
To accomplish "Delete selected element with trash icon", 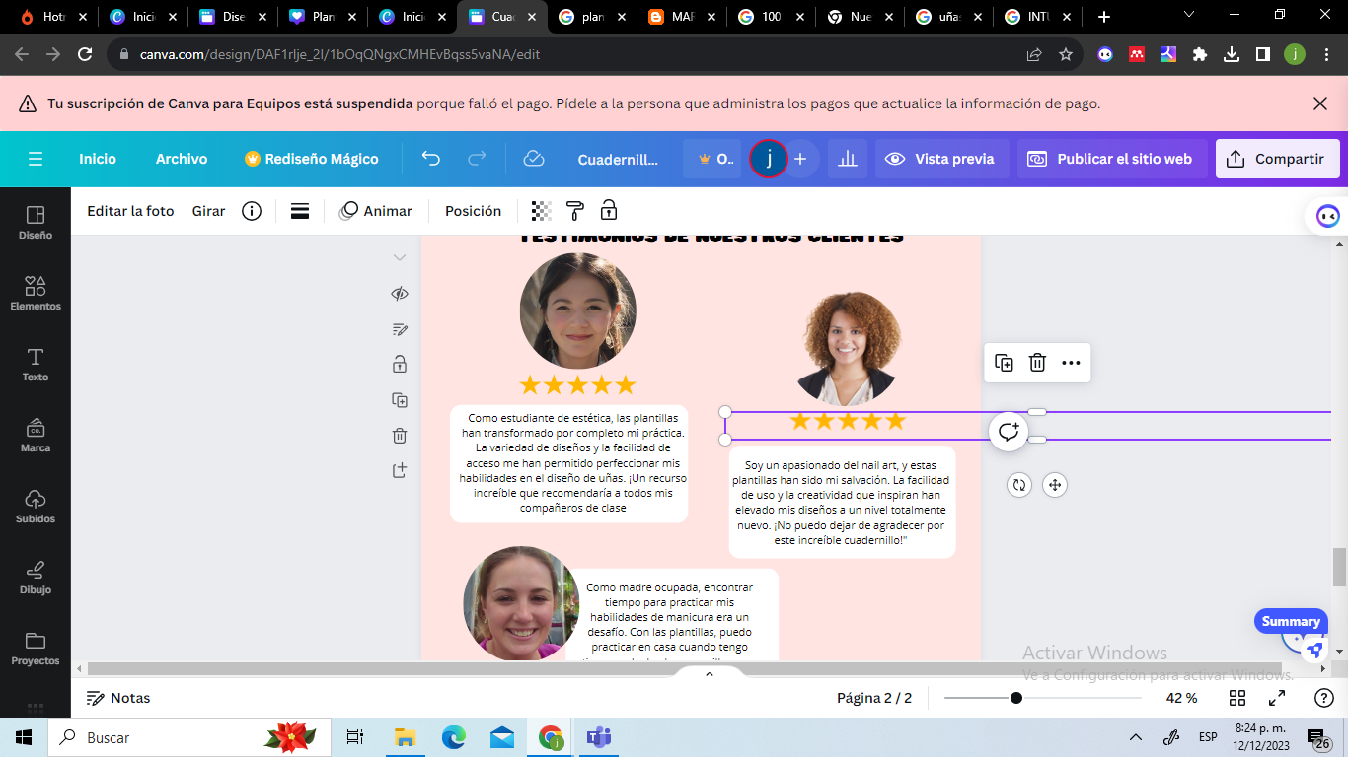I will coord(1037,363).
